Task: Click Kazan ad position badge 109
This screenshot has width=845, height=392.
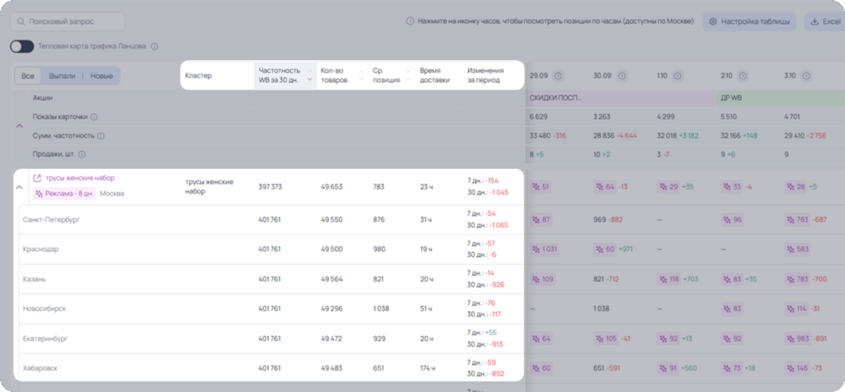Action: pos(543,279)
